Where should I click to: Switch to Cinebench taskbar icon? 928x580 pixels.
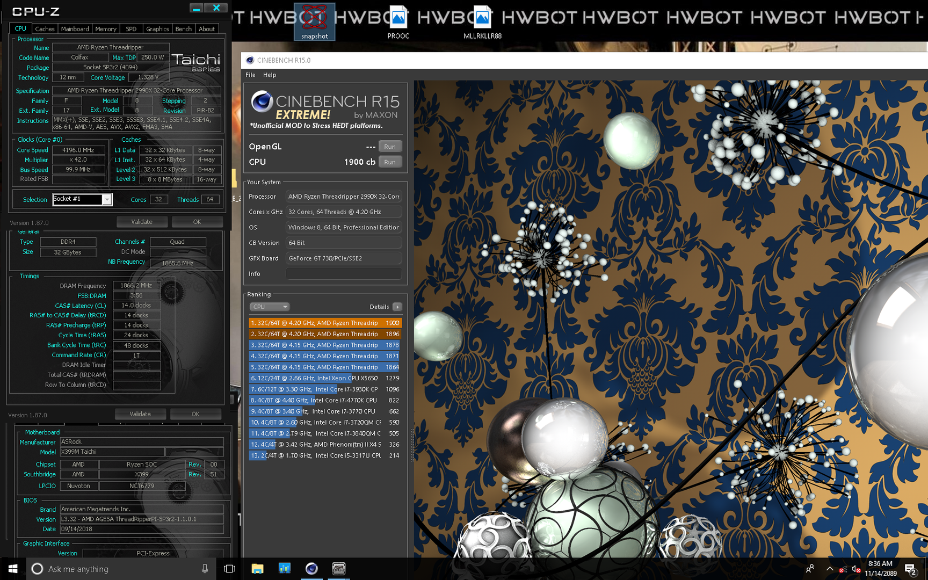[311, 569]
